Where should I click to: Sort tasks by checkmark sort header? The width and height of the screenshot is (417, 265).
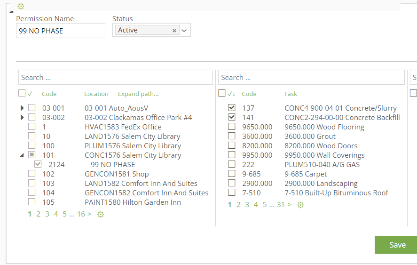231,94
